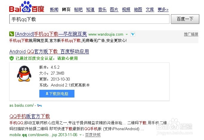
Task: Open the 百度快照 cached link
Action: click(93, 135)
